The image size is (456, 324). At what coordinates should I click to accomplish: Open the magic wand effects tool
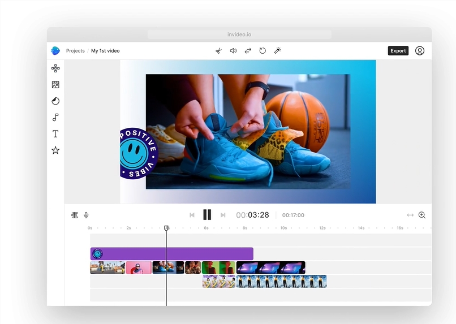pyautogui.click(x=277, y=51)
